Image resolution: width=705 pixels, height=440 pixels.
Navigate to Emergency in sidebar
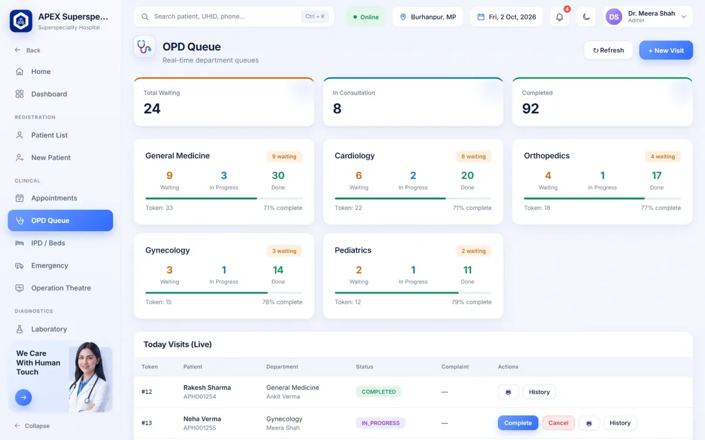tap(61, 266)
